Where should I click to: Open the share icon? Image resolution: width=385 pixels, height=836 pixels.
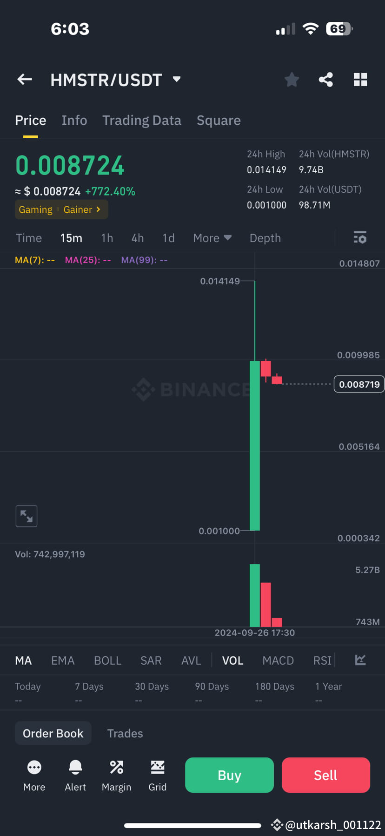point(325,79)
